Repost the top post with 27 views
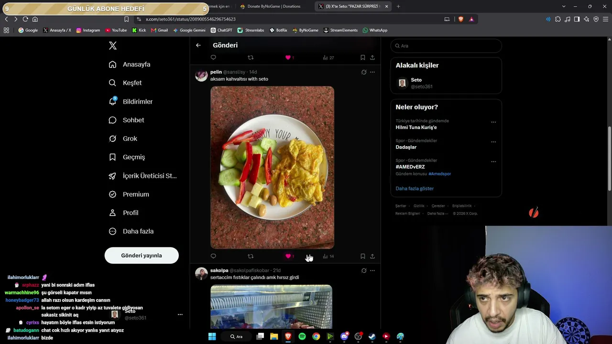The height and width of the screenshot is (344, 612). click(251, 57)
